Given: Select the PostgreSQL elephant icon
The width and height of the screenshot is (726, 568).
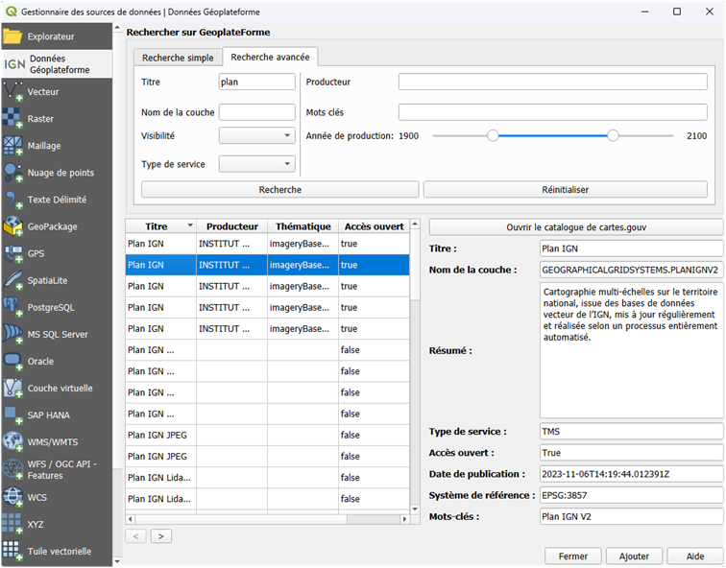Looking at the screenshot, I should (x=12, y=307).
